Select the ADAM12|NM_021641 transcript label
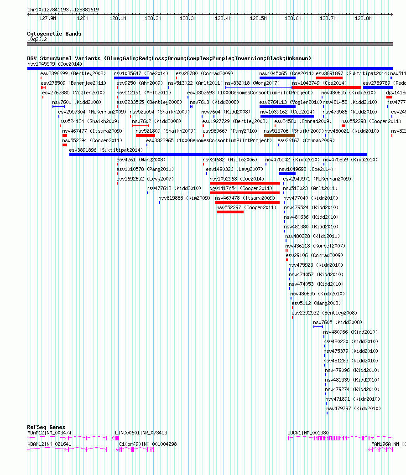The image size is (406, 475). coord(49,444)
